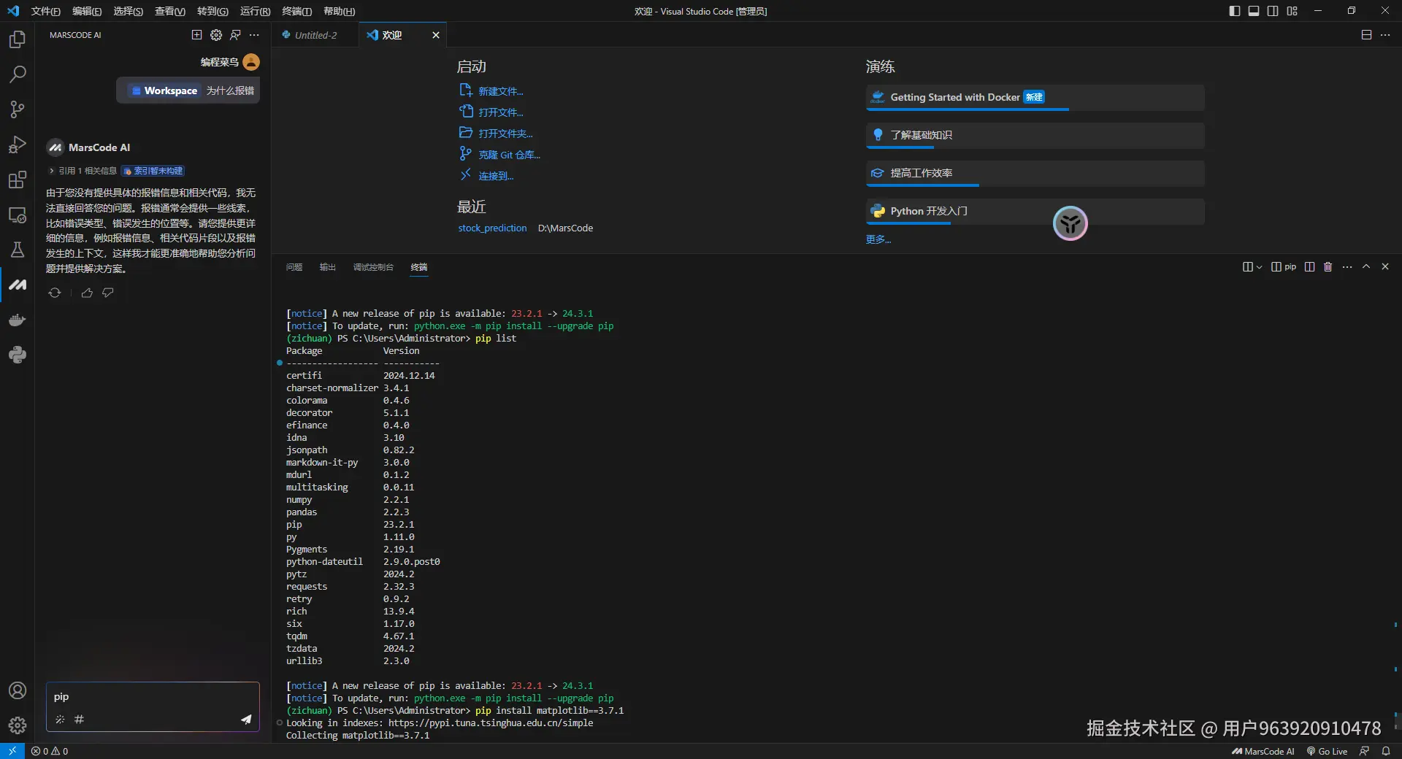This screenshot has height=759, width=1402.
Task: Switch to the 输出 panel tab
Action: pos(327,267)
